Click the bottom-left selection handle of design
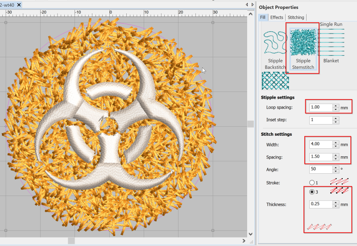 [x=6, y=230]
